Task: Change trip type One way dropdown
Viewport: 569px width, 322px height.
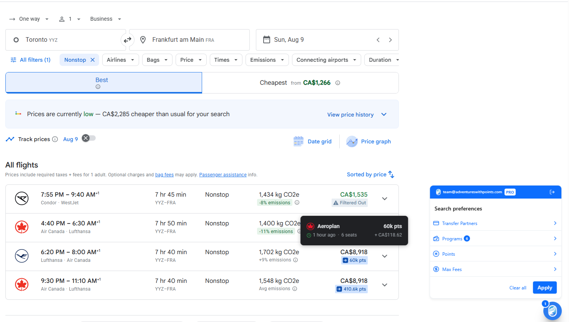Action: coord(29,19)
